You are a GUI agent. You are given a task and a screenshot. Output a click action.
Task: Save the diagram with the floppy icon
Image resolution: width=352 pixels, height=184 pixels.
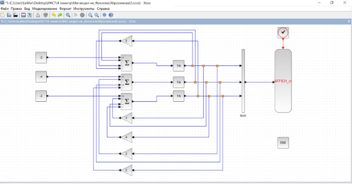pos(23,15)
